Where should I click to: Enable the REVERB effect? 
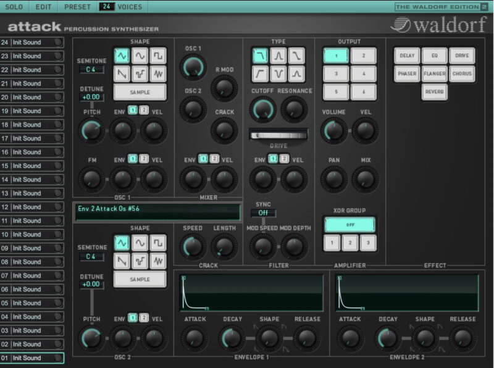pyautogui.click(x=435, y=92)
